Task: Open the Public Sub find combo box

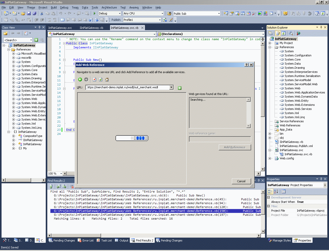Action: click(219, 13)
